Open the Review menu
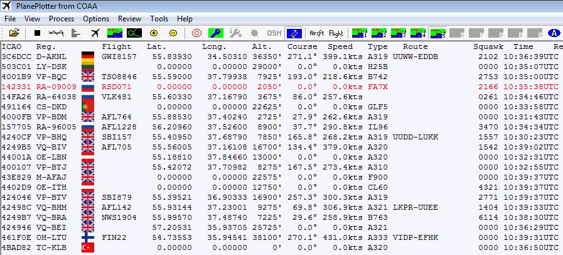This screenshot has width=563, height=255. [130, 19]
